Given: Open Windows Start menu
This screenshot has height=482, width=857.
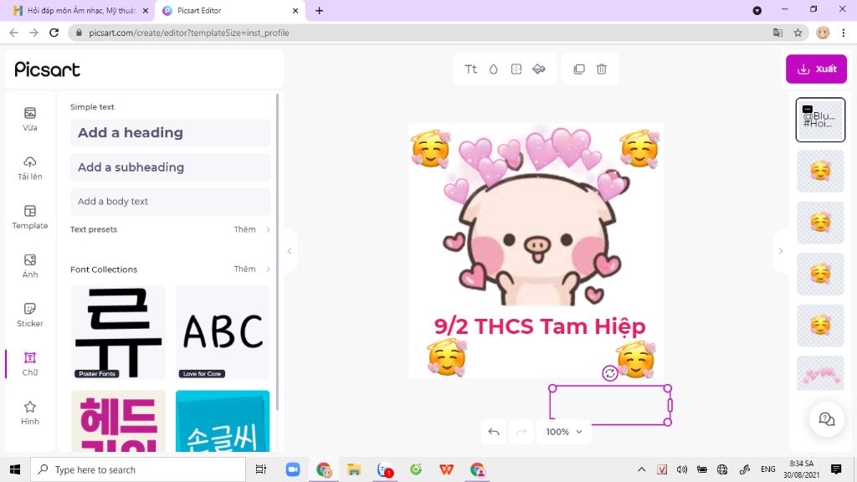Looking at the screenshot, I should tap(15, 469).
